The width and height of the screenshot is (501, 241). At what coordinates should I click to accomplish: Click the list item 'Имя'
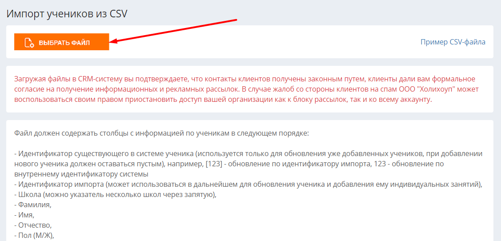[x=24, y=215]
